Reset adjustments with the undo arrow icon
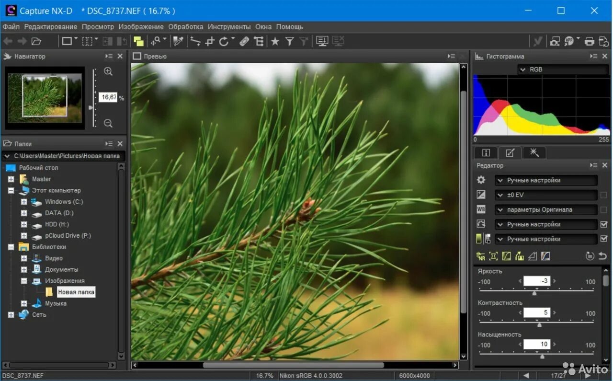 tap(602, 256)
